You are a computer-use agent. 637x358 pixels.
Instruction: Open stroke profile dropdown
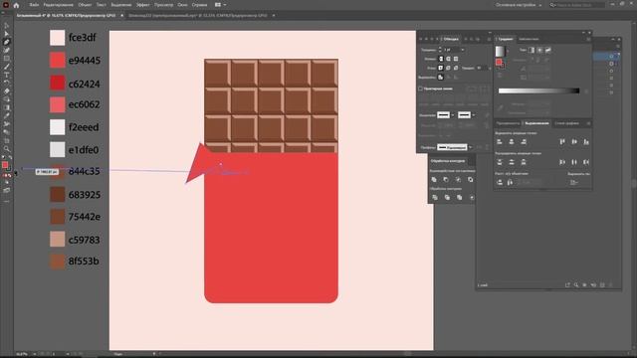click(470, 147)
